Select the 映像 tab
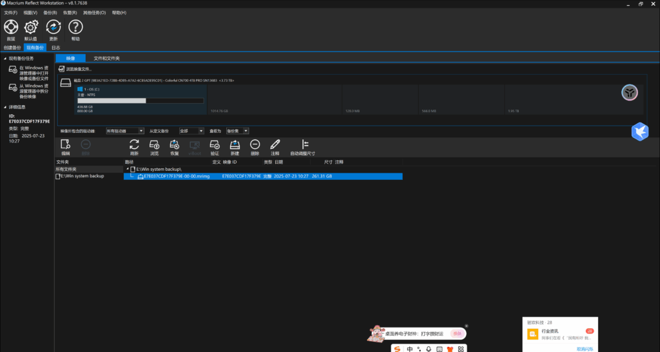Image resolution: width=660 pixels, height=352 pixels. [x=70, y=58]
